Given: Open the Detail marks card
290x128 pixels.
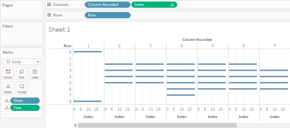Looking at the screenshot, I should (8, 88).
